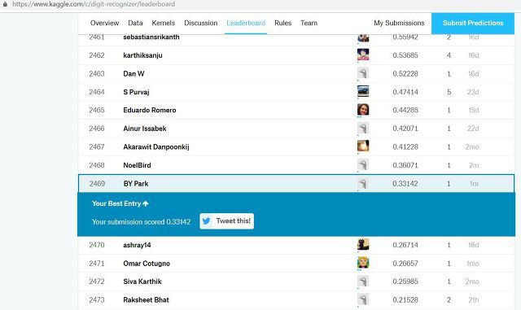Click score 0.25985 in Siva Karthik row
Image resolution: width=521 pixels, height=310 pixels.
click(405, 282)
